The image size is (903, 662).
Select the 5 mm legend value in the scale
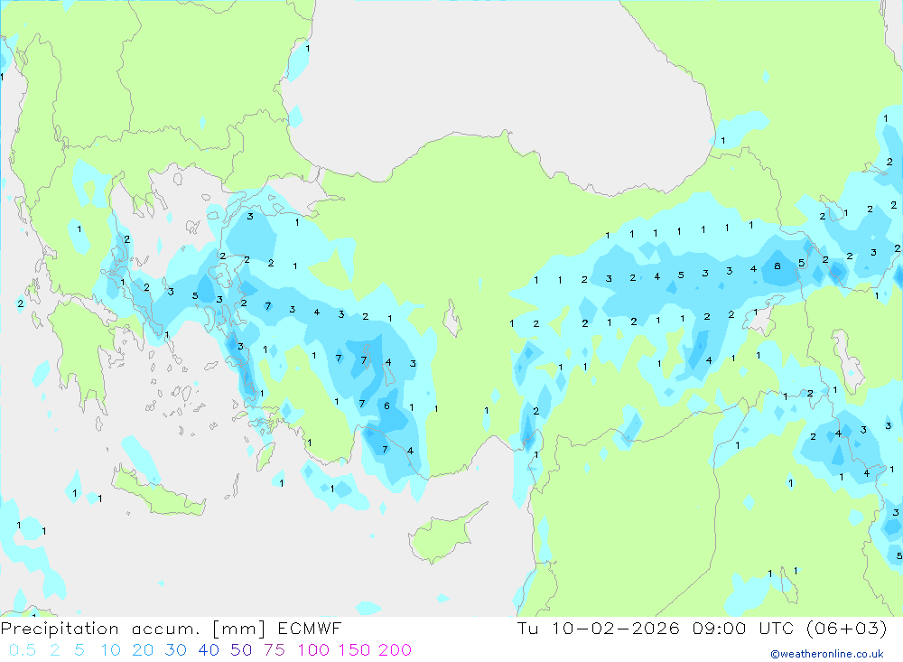(x=79, y=650)
